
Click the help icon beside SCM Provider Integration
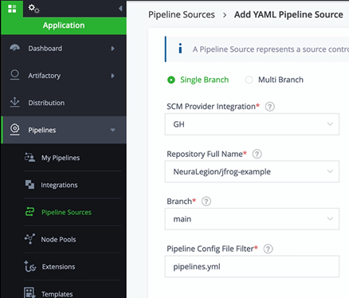click(270, 107)
